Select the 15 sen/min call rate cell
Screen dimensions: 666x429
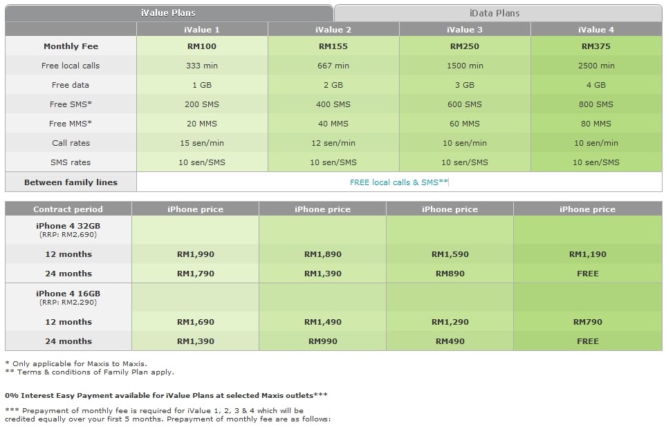coord(201,142)
